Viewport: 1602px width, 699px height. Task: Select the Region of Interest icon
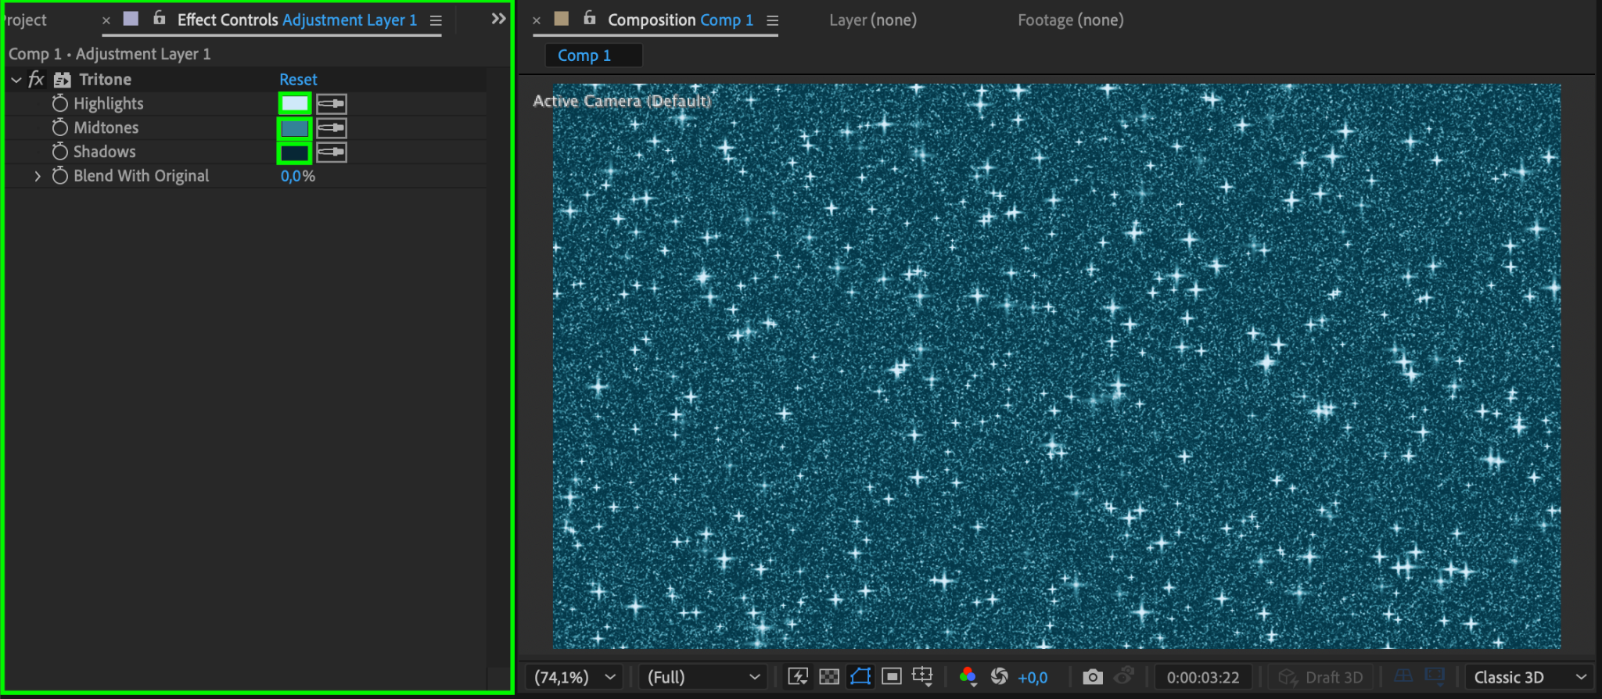click(891, 677)
